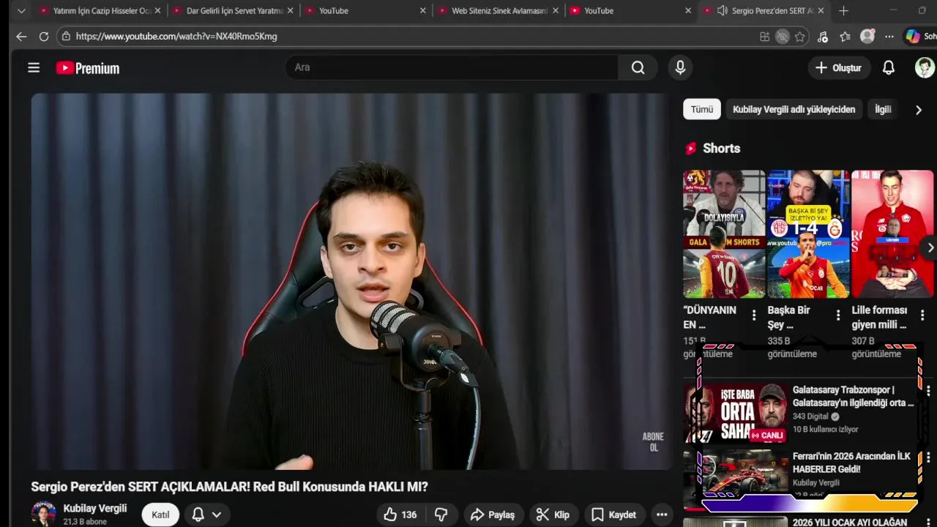Join the channel with Katıl button
The image size is (937, 527).
[160, 515]
